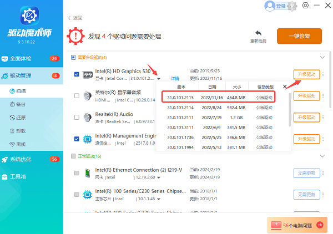Open more options dots for 显示器音频
Screen dimensions: 333x234
click(323, 96)
